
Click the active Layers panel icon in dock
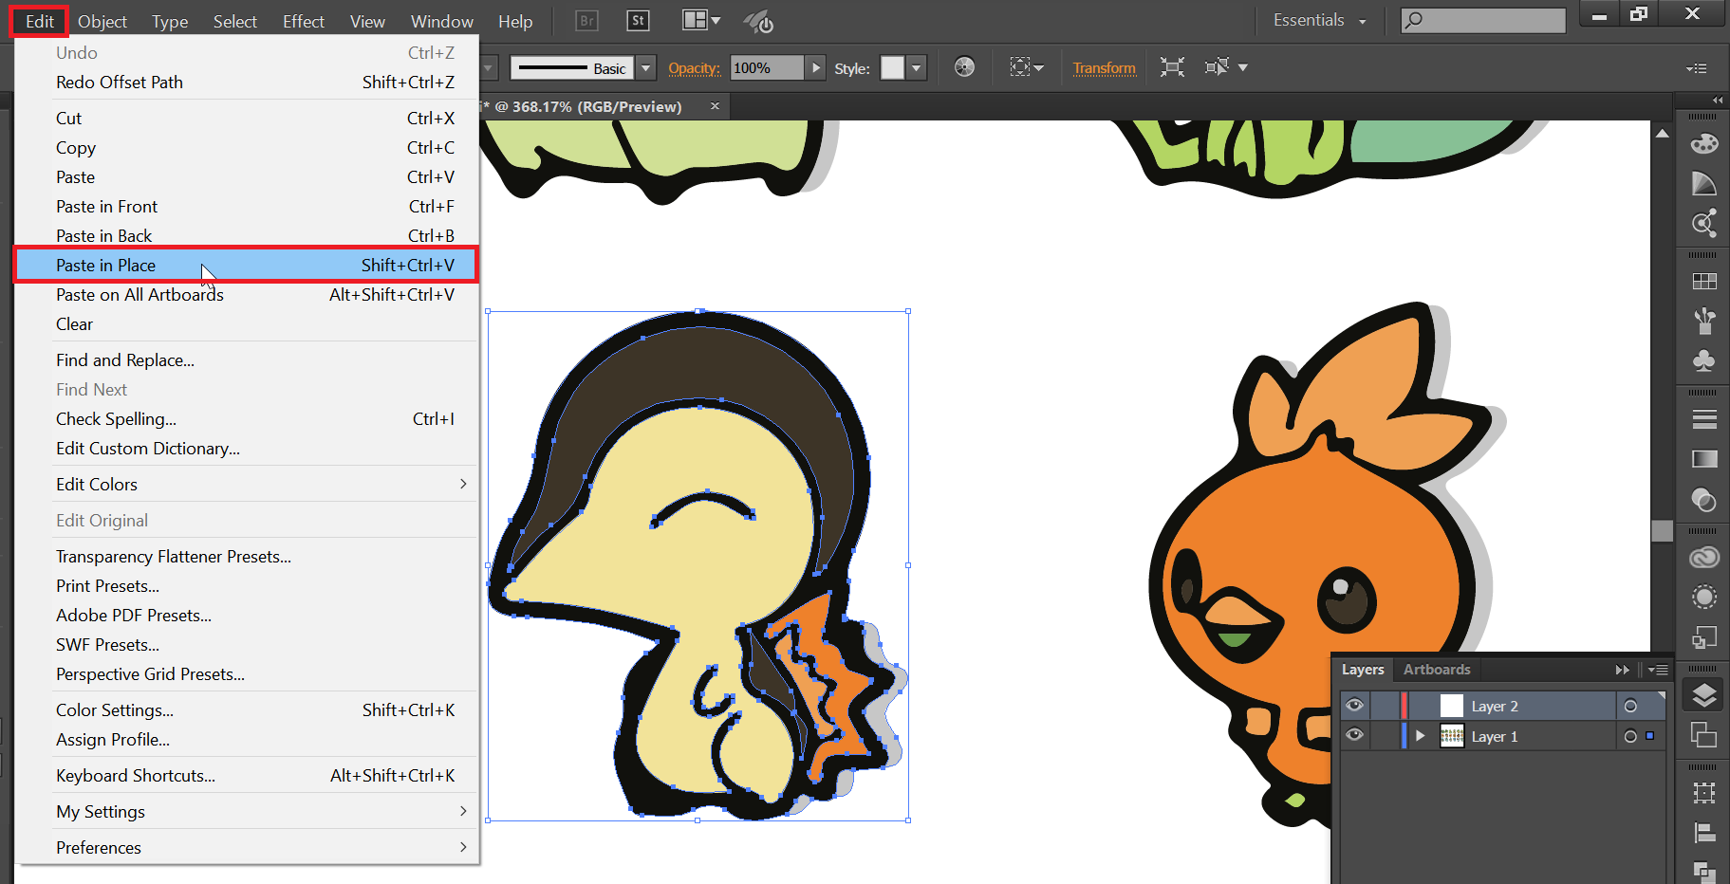tap(1704, 695)
